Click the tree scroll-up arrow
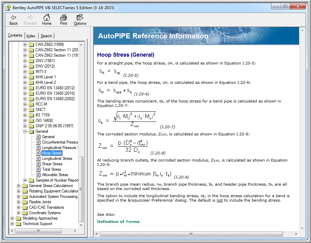The width and height of the screenshot is (311, 243). tap(81, 45)
